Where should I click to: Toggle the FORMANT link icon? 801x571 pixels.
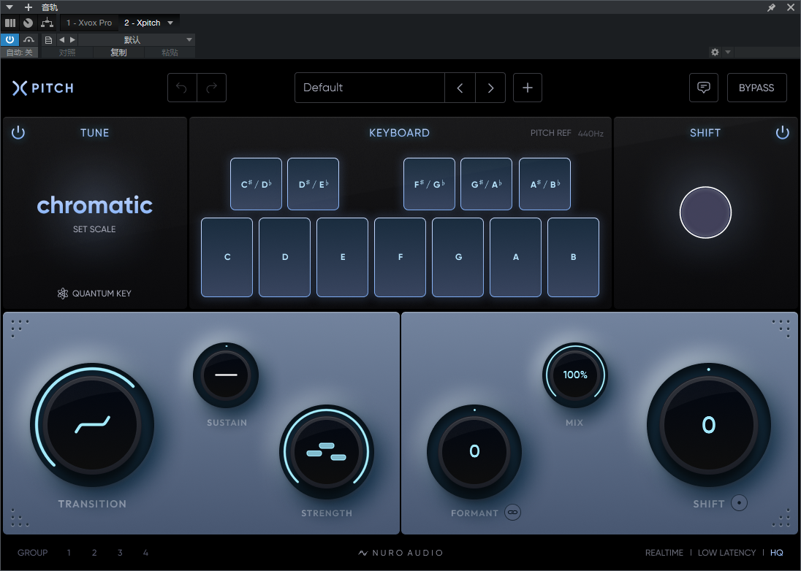click(513, 513)
